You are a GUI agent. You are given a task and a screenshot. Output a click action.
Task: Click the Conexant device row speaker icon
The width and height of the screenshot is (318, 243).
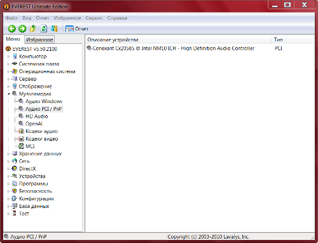pyautogui.click(x=89, y=48)
